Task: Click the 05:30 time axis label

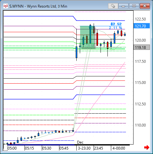Action: pos(47,148)
